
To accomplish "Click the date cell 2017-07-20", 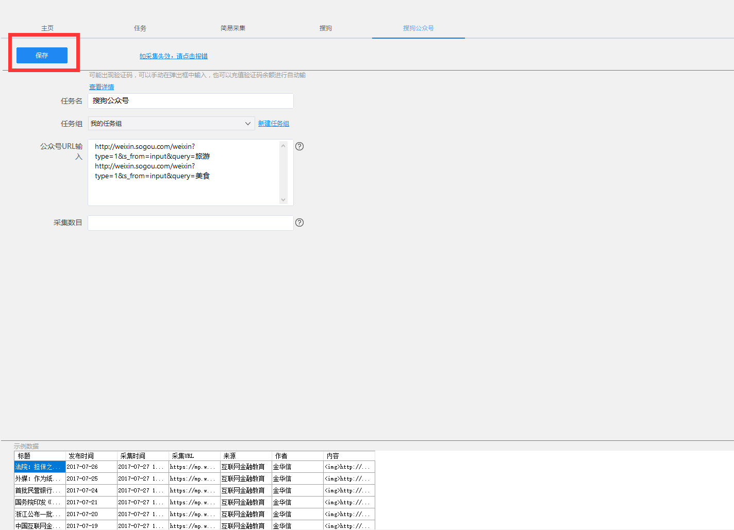I will (x=92, y=514).
